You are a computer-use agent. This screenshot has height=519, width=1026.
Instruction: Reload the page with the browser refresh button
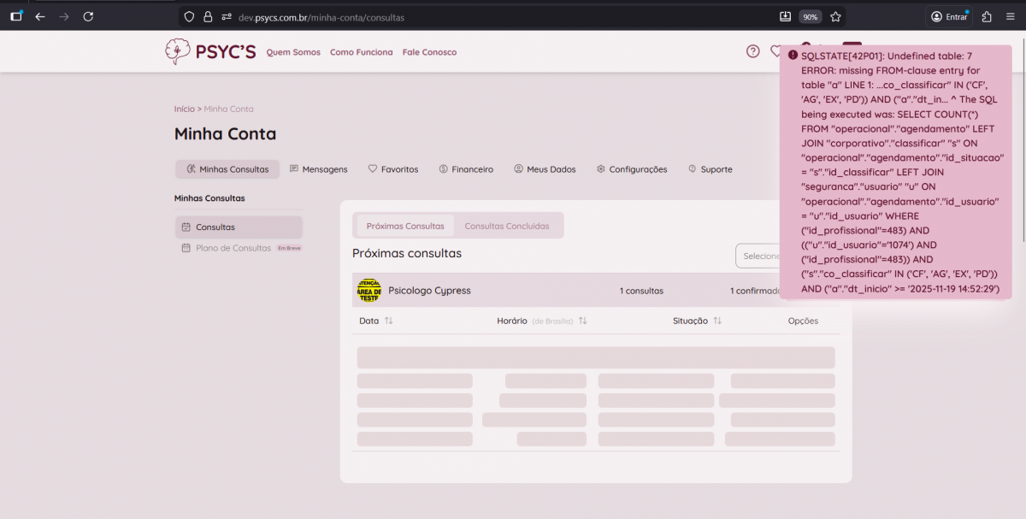(88, 16)
